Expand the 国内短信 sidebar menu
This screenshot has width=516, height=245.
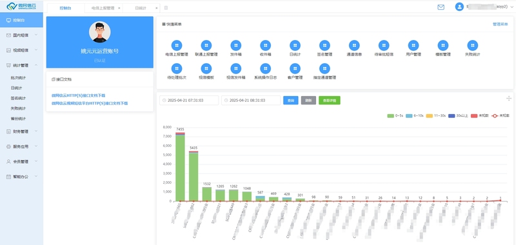22,35
